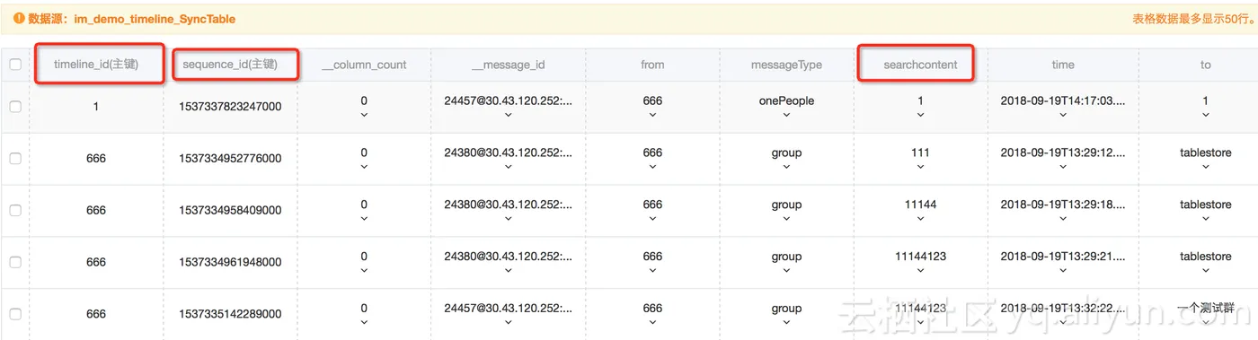Select the sequence_id cell 1537337823247000
1258x340 pixels.
230,107
